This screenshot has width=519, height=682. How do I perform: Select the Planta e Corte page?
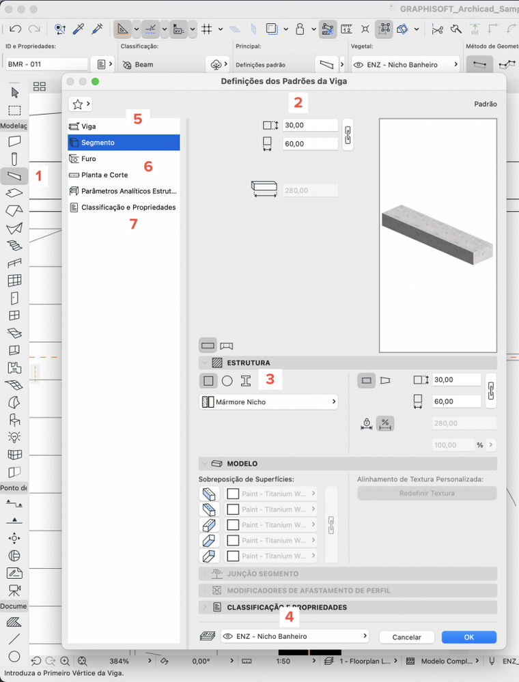(x=124, y=175)
